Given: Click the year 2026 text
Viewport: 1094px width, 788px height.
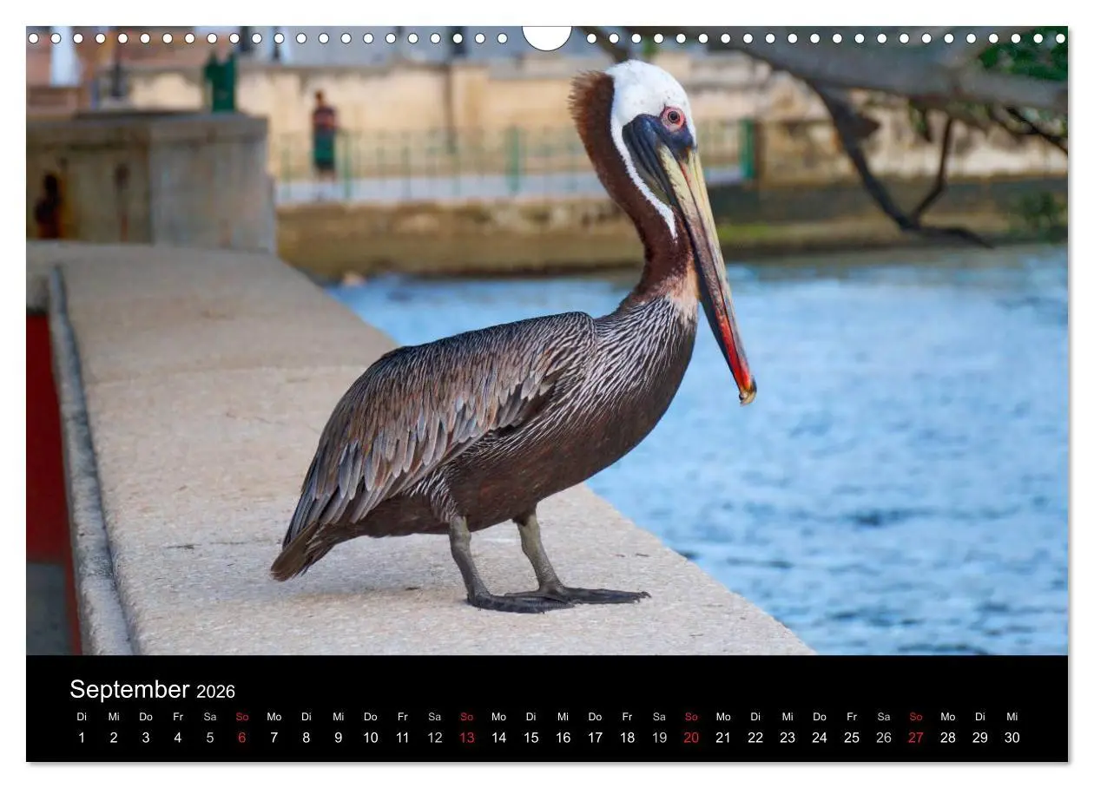Looking at the screenshot, I should [214, 692].
